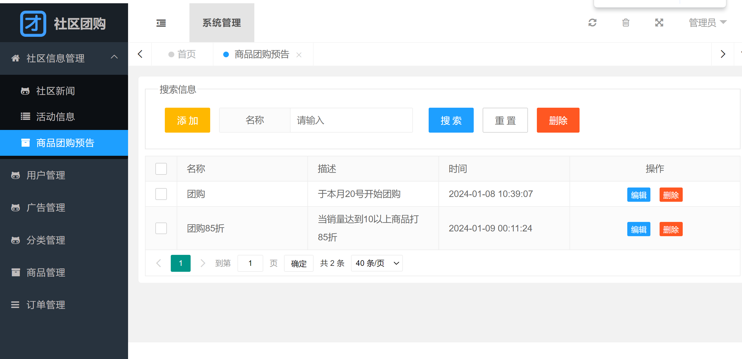Toggle fullscreen with the expand icon
The image size is (742, 359).
659,23
